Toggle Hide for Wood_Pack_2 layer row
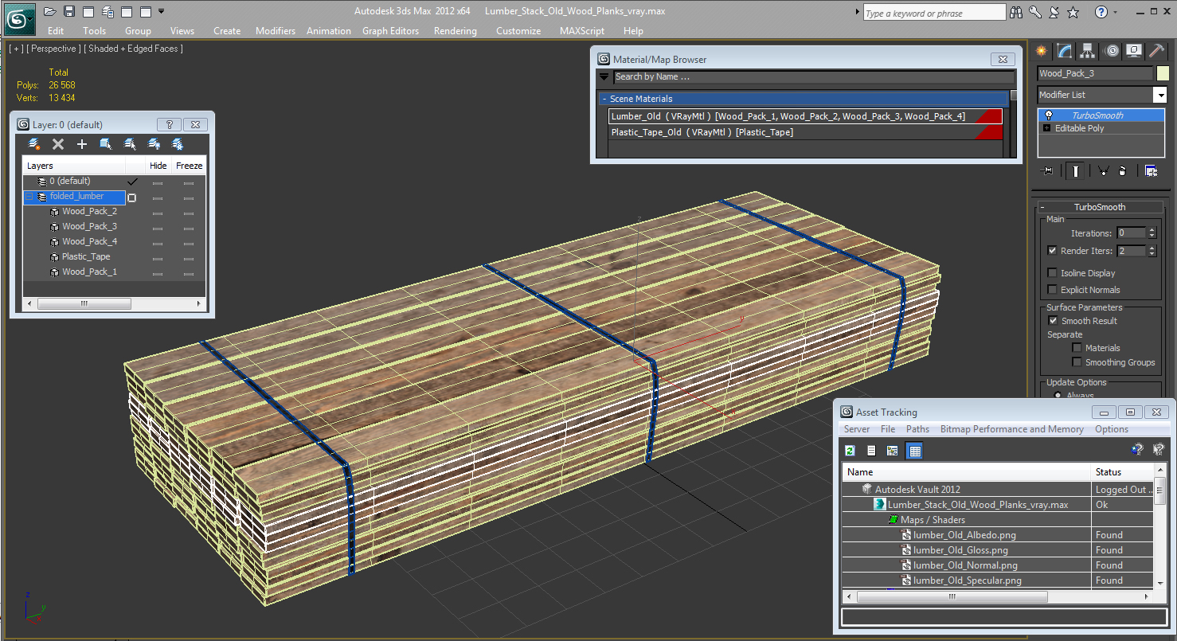 pos(158,212)
